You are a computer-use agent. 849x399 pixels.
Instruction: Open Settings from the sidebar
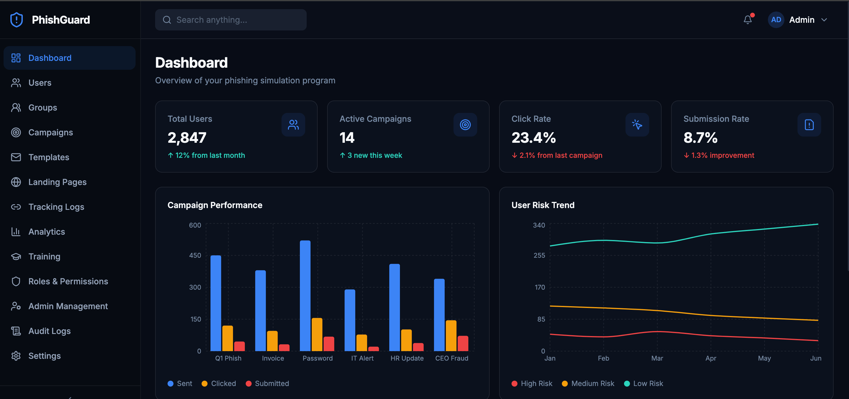70,356
